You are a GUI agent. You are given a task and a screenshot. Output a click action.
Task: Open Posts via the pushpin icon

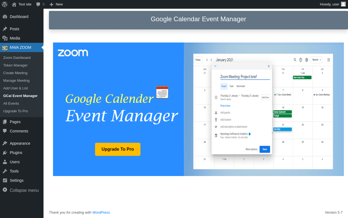click(x=5, y=29)
